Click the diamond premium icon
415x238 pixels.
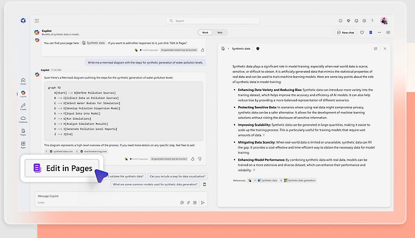click(x=348, y=21)
